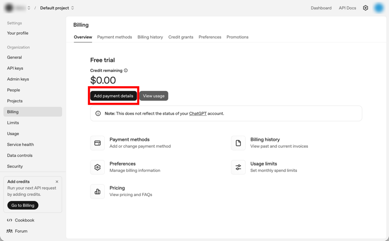Click the Forum people icon in sidebar
This screenshot has width=389, height=241.
(x=9, y=231)
